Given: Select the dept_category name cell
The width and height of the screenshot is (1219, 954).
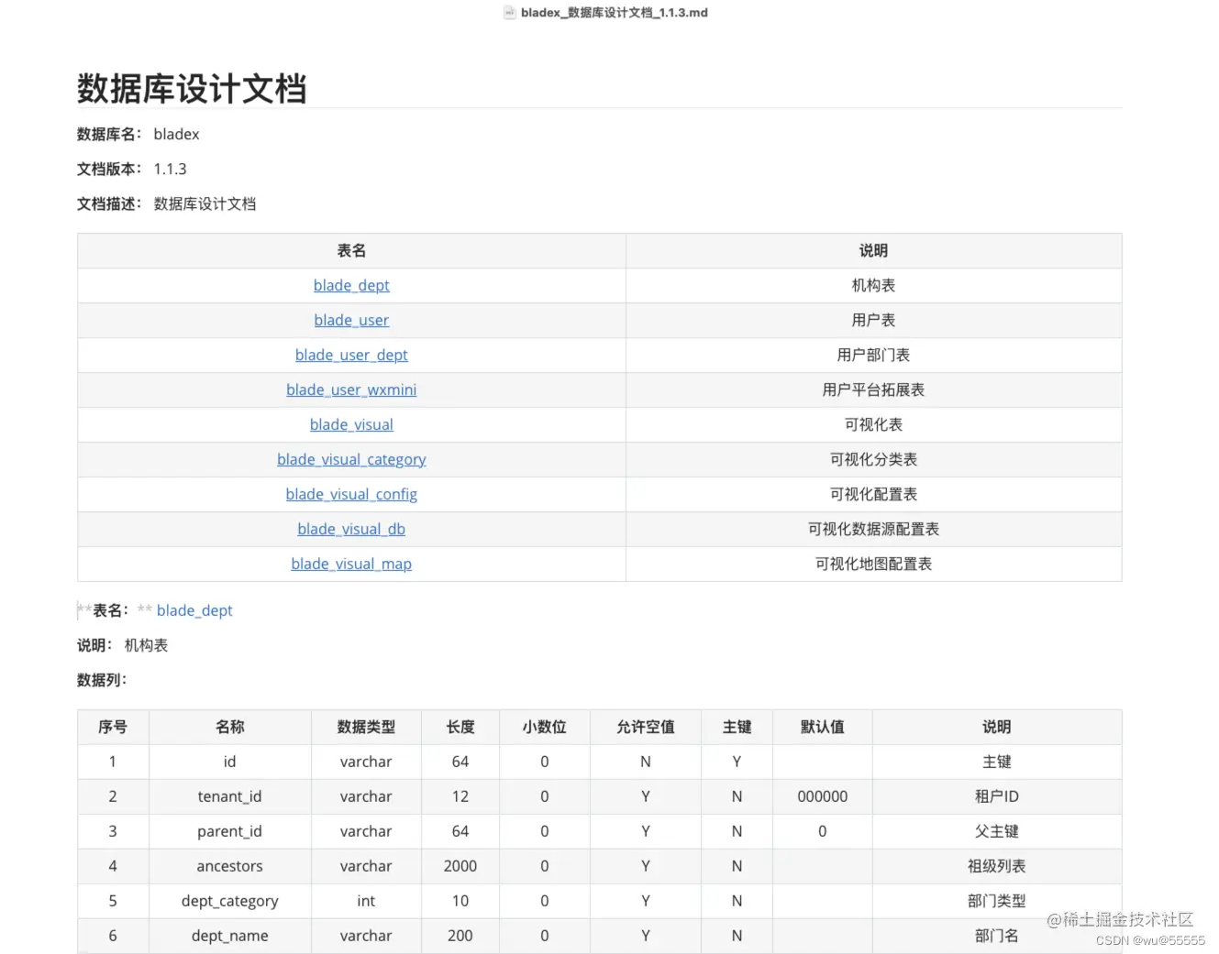Looking at the screenshot, I should coord(229,901).
